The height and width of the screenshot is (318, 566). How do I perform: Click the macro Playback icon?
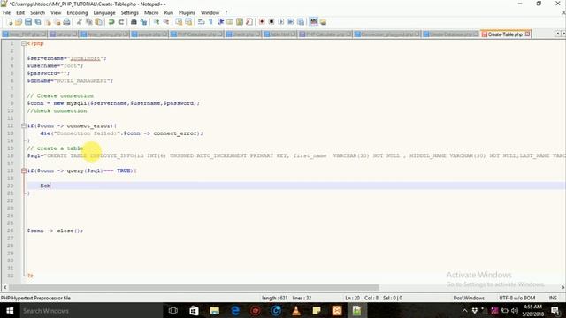[281, 22]
